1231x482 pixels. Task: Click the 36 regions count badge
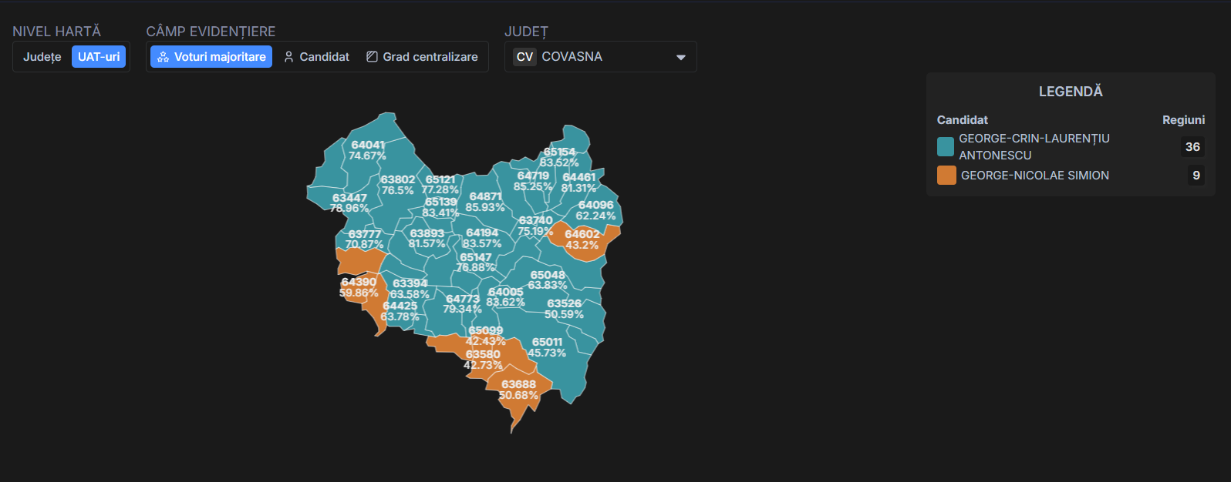coord(1192,147)
